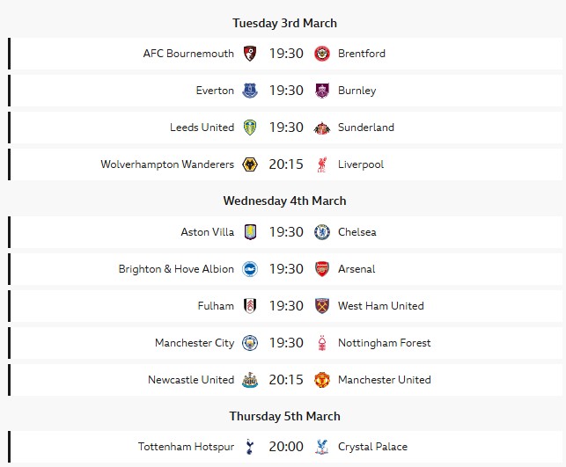Click the Crystal Palace eagle crest
566x467 pixels.
(322, 447)
